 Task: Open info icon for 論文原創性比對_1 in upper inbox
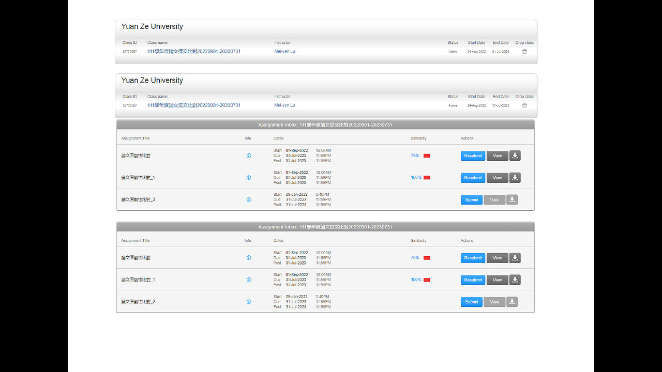pyautogui.click(x=249, y=178)
